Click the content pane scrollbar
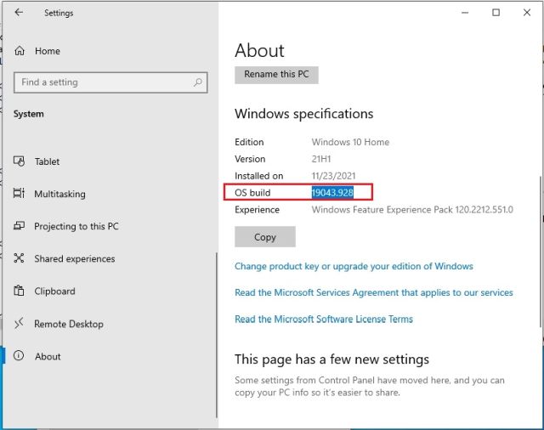544x430 pixels. pos(541,252)
